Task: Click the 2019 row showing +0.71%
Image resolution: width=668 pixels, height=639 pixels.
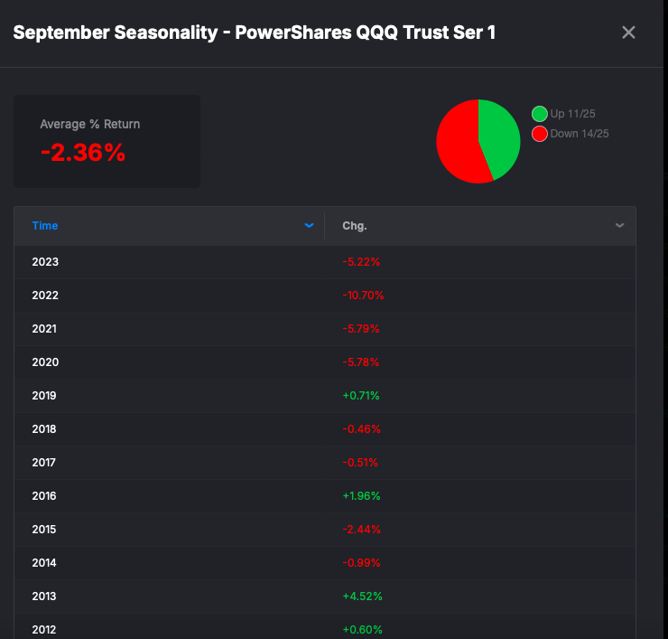Action: (325, 396)
